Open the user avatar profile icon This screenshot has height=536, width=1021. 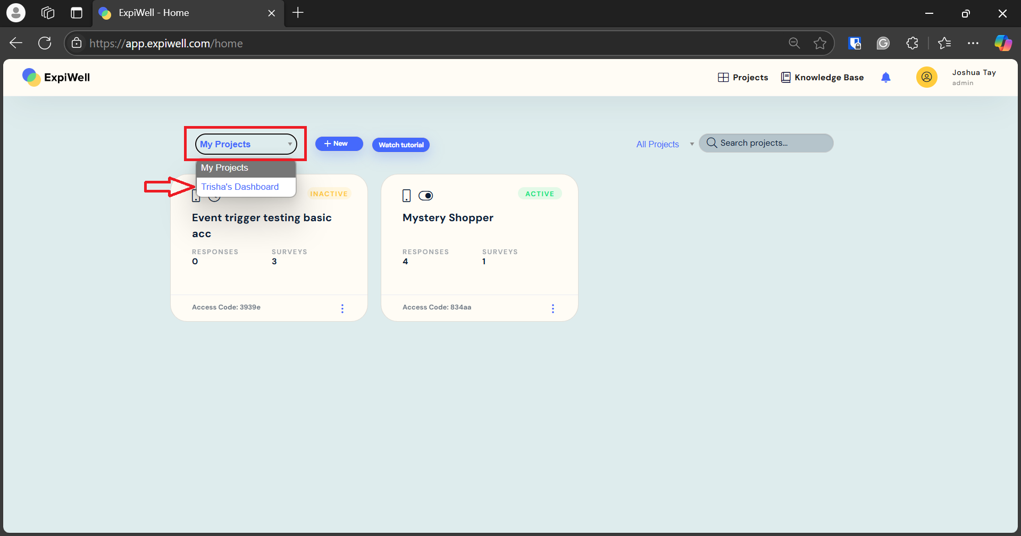pyautogui.click(x=926, y=78)
